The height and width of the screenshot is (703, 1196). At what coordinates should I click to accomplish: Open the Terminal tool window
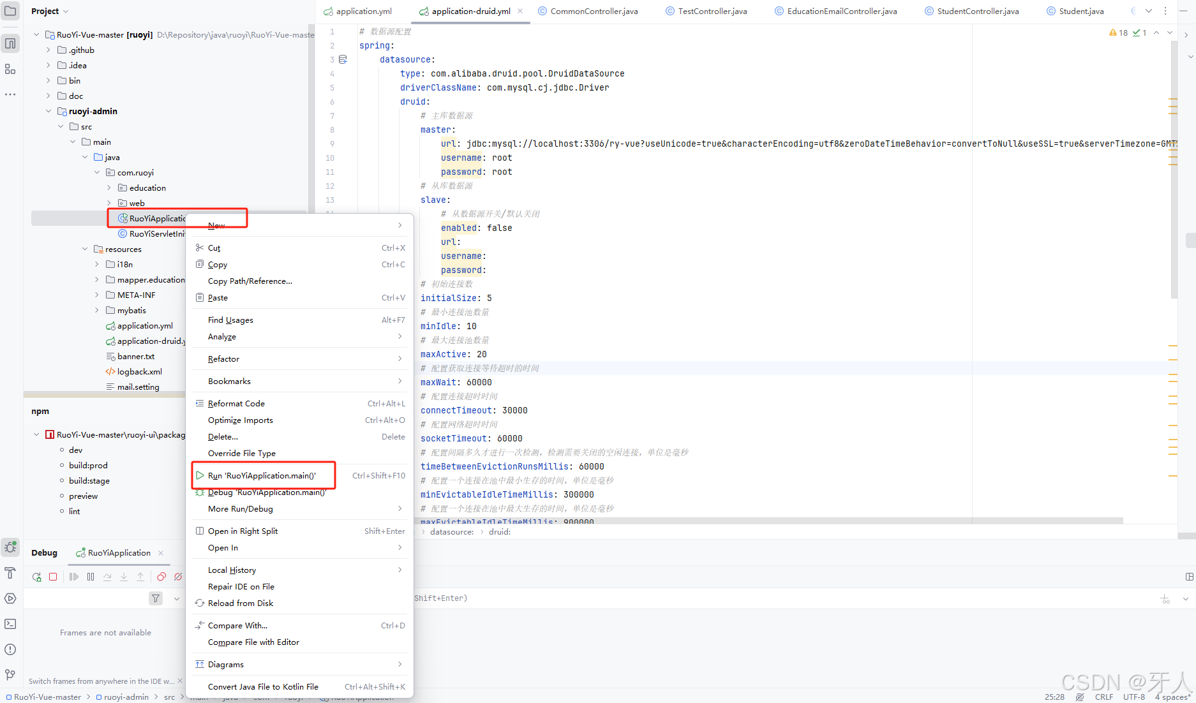(10, 624)
